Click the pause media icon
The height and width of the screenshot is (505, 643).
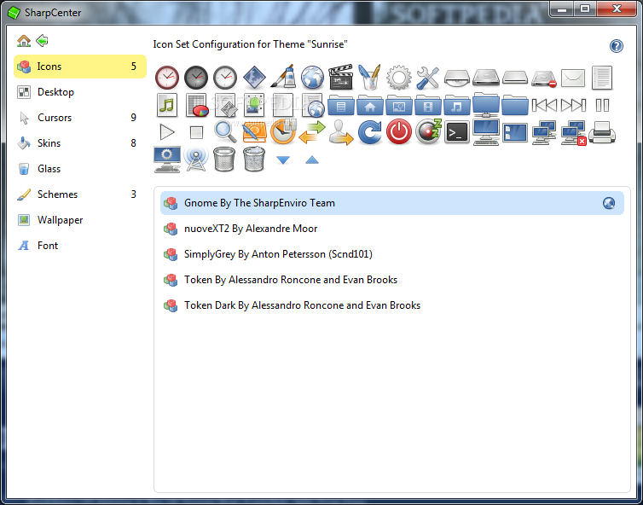pyautogui.click(x=602, y=106)
